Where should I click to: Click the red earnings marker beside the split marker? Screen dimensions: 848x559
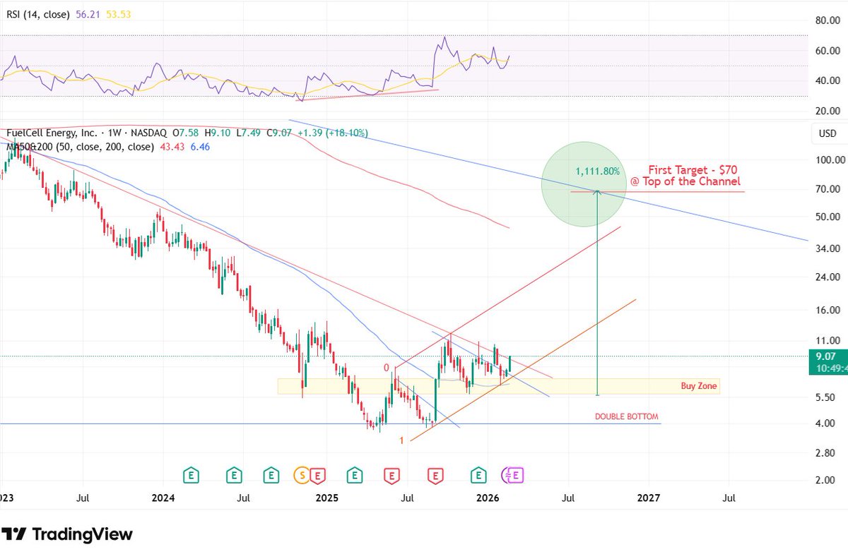pyautogui.click(x=318, y=476)
